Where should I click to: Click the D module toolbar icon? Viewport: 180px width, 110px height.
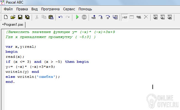click(x=155, y=17)
